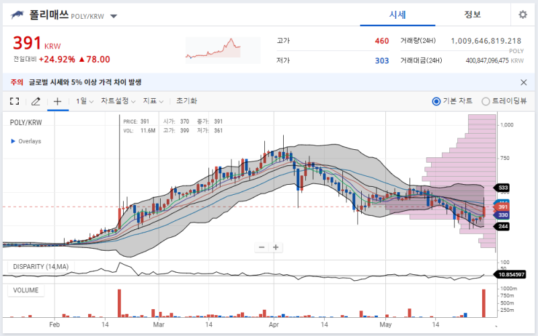Switch to the 시세 tab
This screenshot has width=538, height=336.
(x=397, y=15)
